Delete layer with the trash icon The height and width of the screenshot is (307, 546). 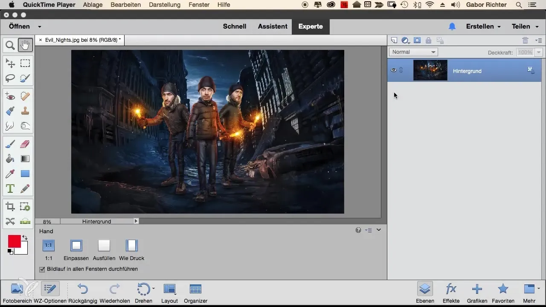tap(526, 41)
